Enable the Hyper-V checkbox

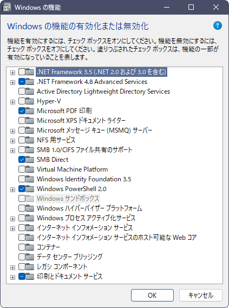point(22,101)
